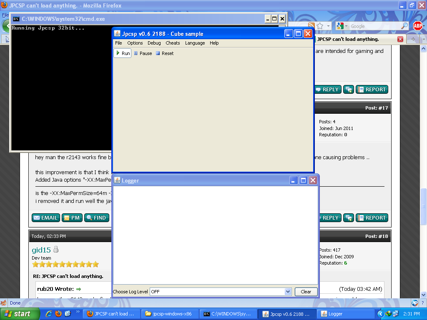Click the Reputation: 0 value
Screen dimensions: 427x320
click(346, 135)
